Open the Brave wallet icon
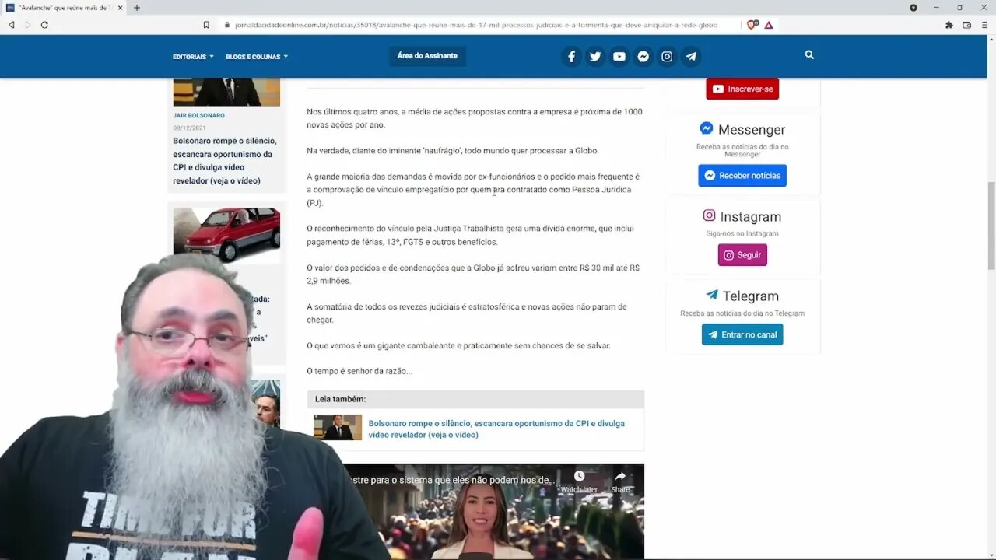Image resolution: width=996 pixels, height=560 pixels. 967,25
